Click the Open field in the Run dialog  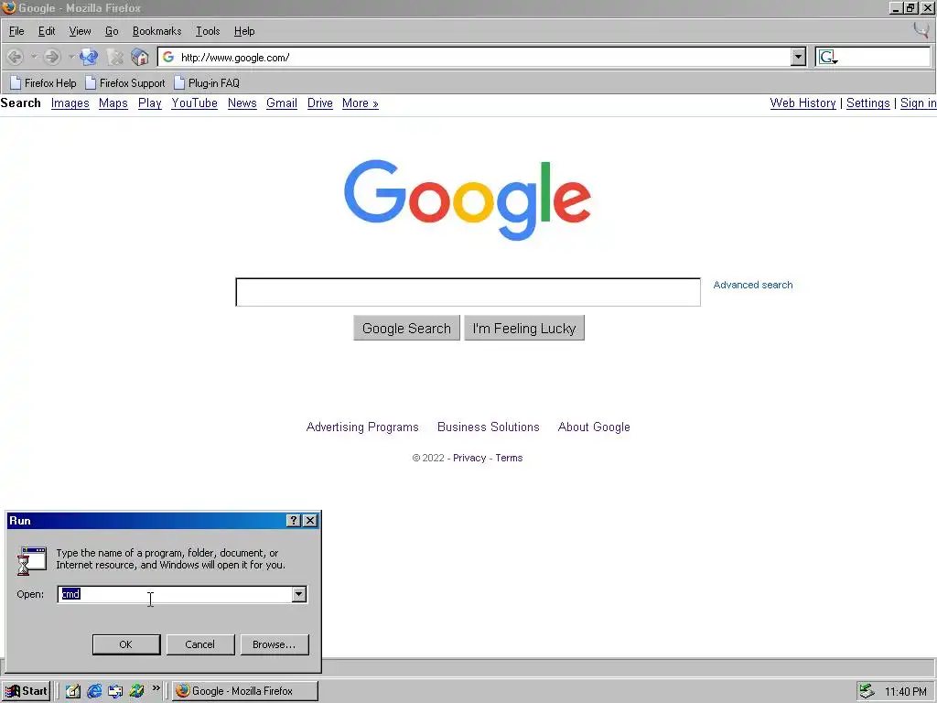[x=175, y=594]
